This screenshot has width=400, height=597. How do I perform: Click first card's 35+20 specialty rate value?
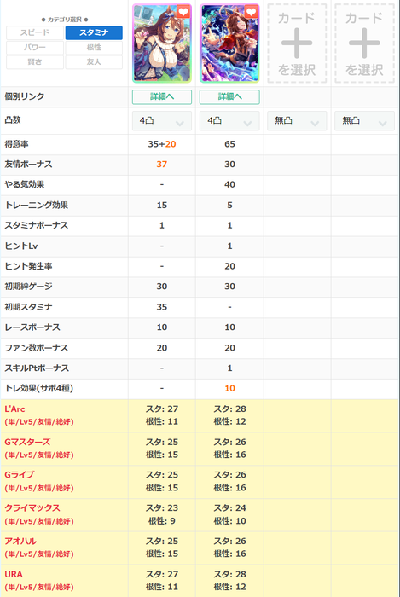pos(162,144)
